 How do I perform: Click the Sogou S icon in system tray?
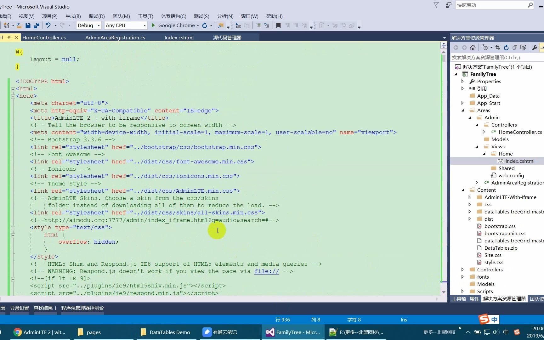(517, 332)
